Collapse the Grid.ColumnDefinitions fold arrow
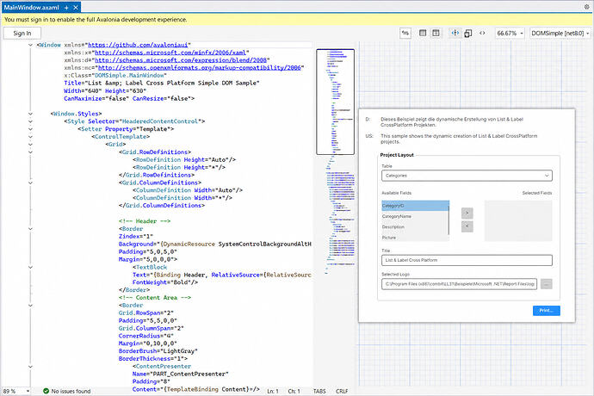Screen dimensions: 594x396 tap(30, 183)
